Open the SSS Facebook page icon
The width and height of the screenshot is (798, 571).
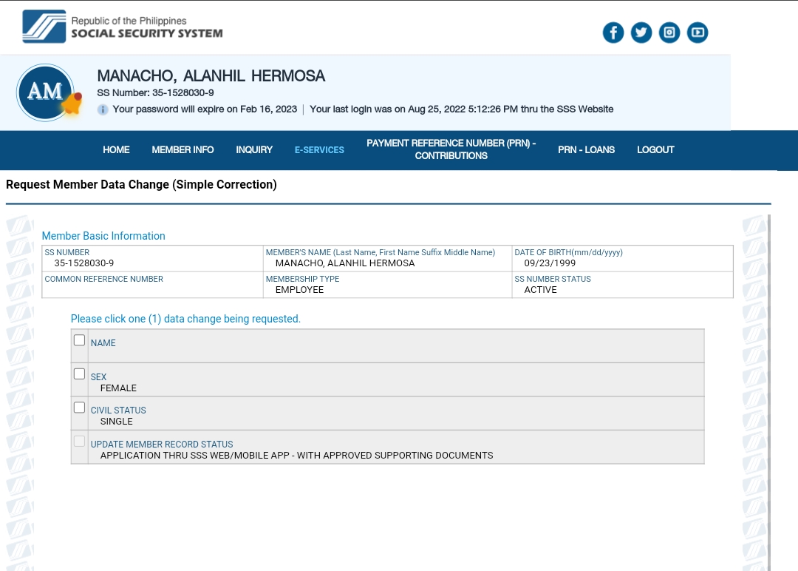pyautogui.click(x=613, y=33)
